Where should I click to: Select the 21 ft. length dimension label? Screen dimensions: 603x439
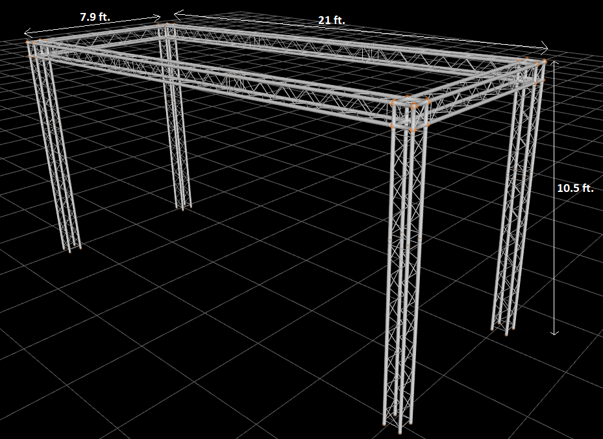click(332, 20)
